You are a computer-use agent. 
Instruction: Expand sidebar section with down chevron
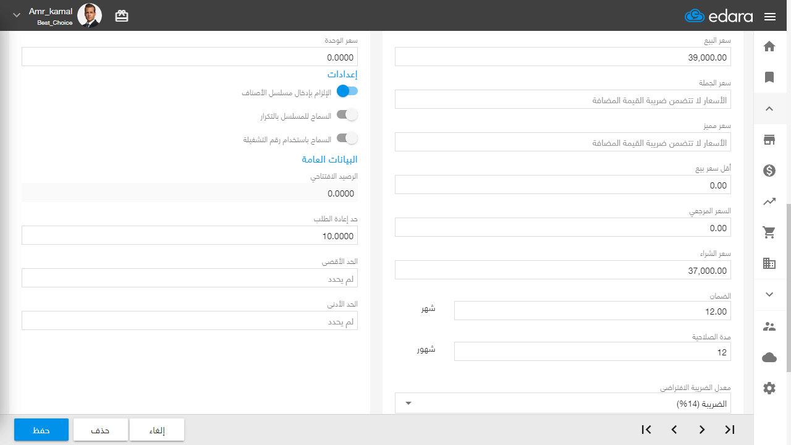point(769,294)
